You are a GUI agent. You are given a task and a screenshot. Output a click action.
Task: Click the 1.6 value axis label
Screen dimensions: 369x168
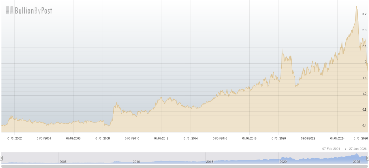pos(364,78)
